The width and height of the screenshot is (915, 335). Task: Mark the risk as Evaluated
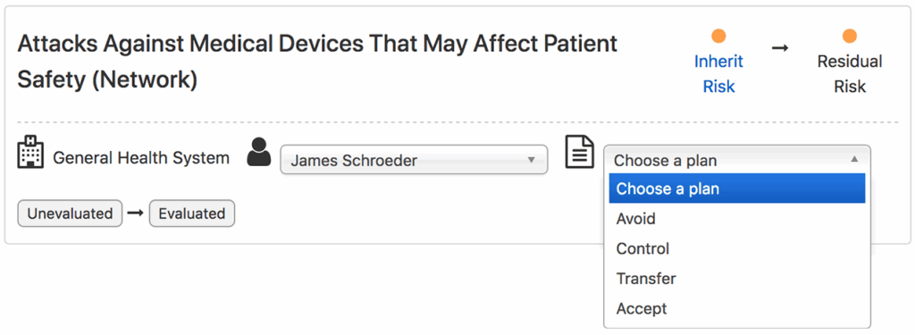(x=192, y=214)
